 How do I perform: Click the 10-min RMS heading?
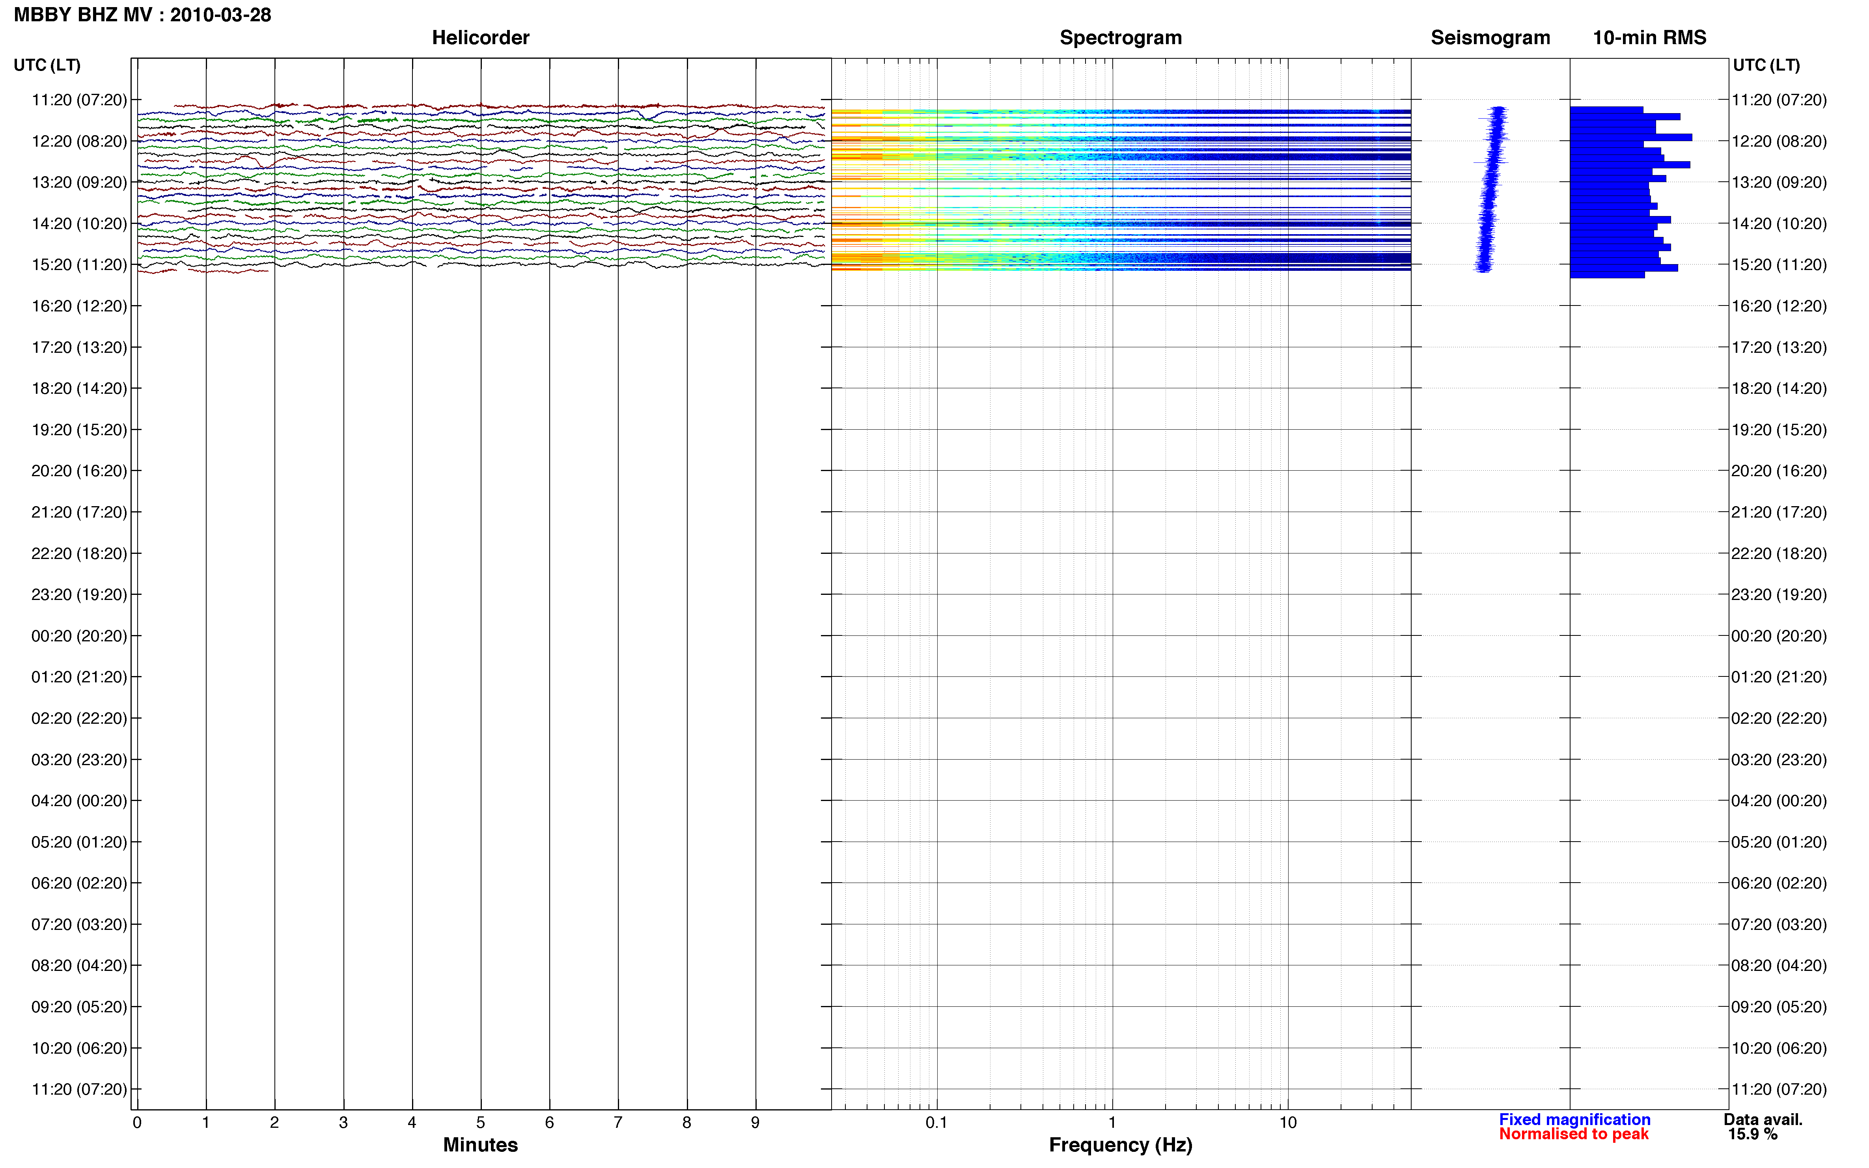coord(1649,37)
